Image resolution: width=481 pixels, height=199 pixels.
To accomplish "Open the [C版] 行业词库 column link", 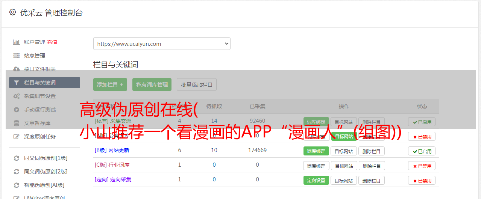I will 112,165.
